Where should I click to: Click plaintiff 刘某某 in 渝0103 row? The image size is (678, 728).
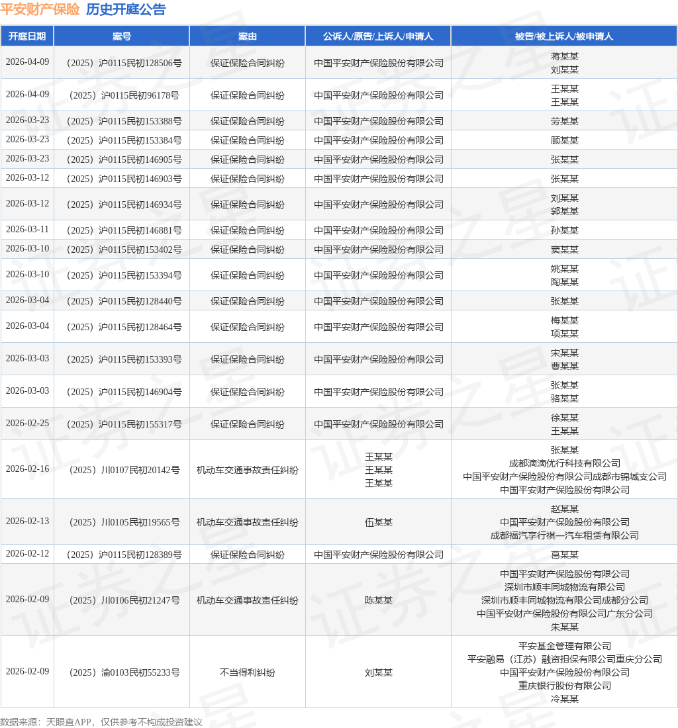379,672
